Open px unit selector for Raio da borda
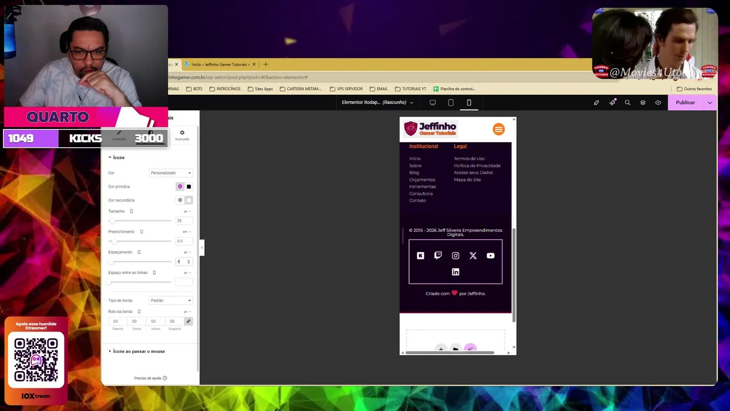 click(187, 312)
